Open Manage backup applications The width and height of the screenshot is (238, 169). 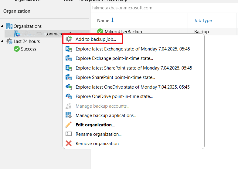point(106,115)
